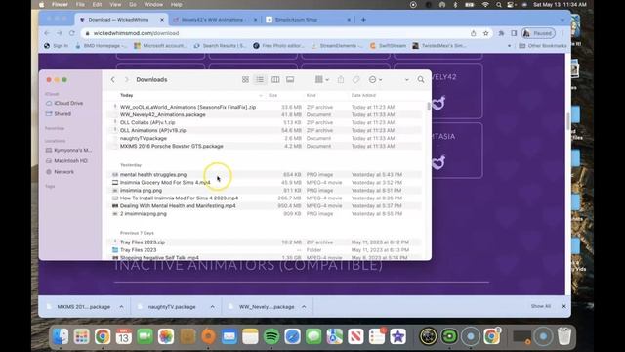
Task: Open Calendar from the Dock
Action: pyautogui.click(x=124, y=336)
